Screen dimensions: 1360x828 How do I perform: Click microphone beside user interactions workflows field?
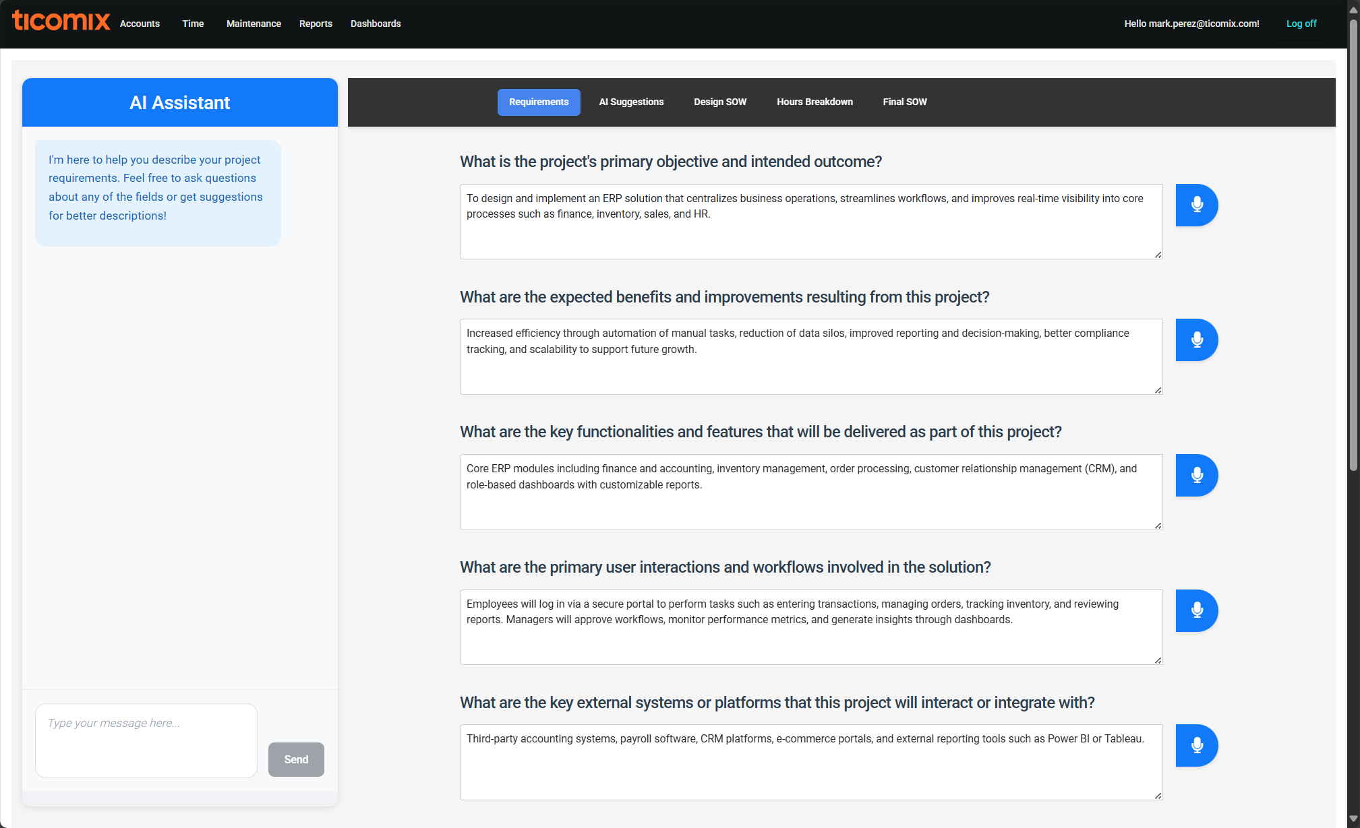(1196, 610)
